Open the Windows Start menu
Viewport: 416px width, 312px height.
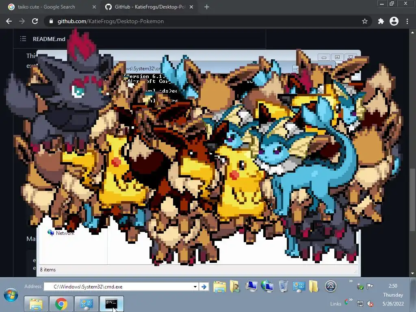click(x=11, y=295)
